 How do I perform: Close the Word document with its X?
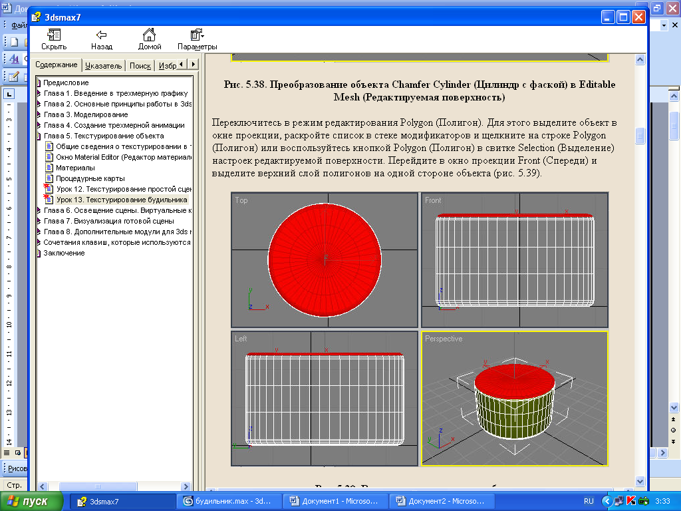(x=675, y=25)
